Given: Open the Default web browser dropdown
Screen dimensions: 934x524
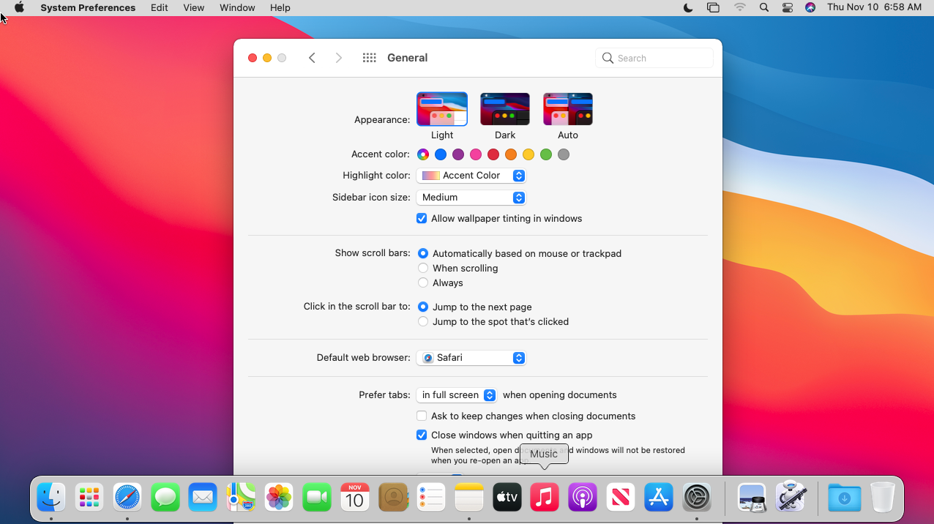Looking at the screenshot, I should tap(471, 358).
